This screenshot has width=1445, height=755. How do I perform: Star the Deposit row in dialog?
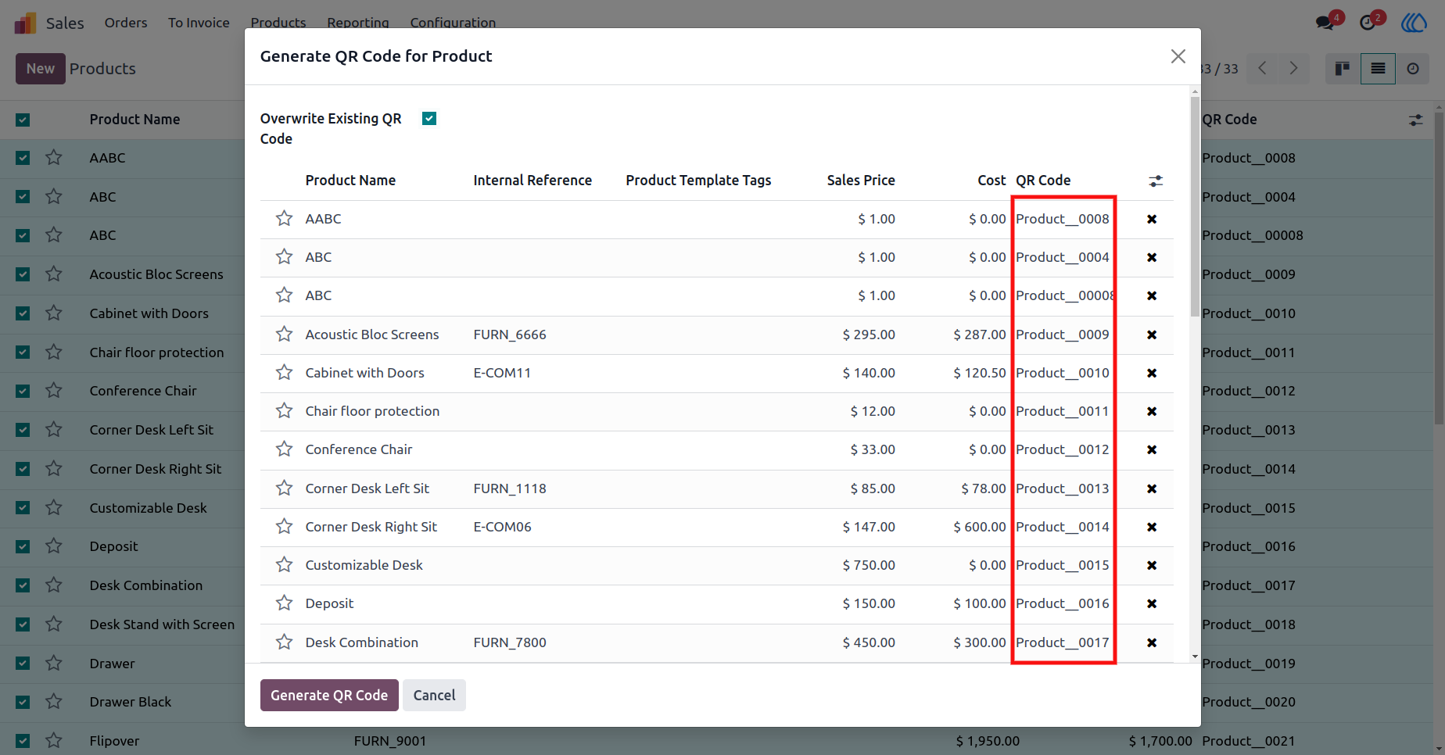tap(284, 603)
